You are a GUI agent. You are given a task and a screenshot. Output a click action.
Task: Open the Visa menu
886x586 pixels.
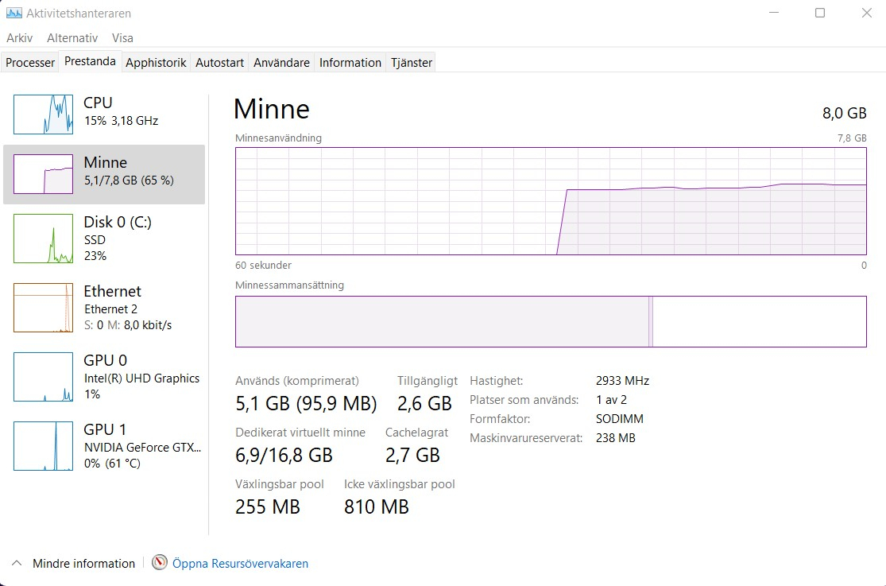tap(122, 38)
